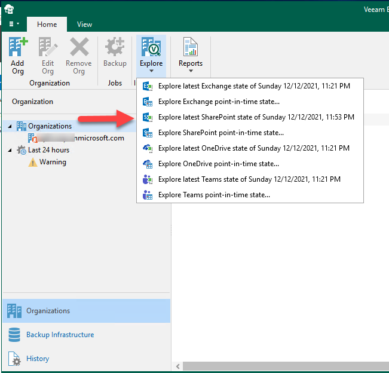Click the horizontal scrollbar left arrow

[177, 366]
